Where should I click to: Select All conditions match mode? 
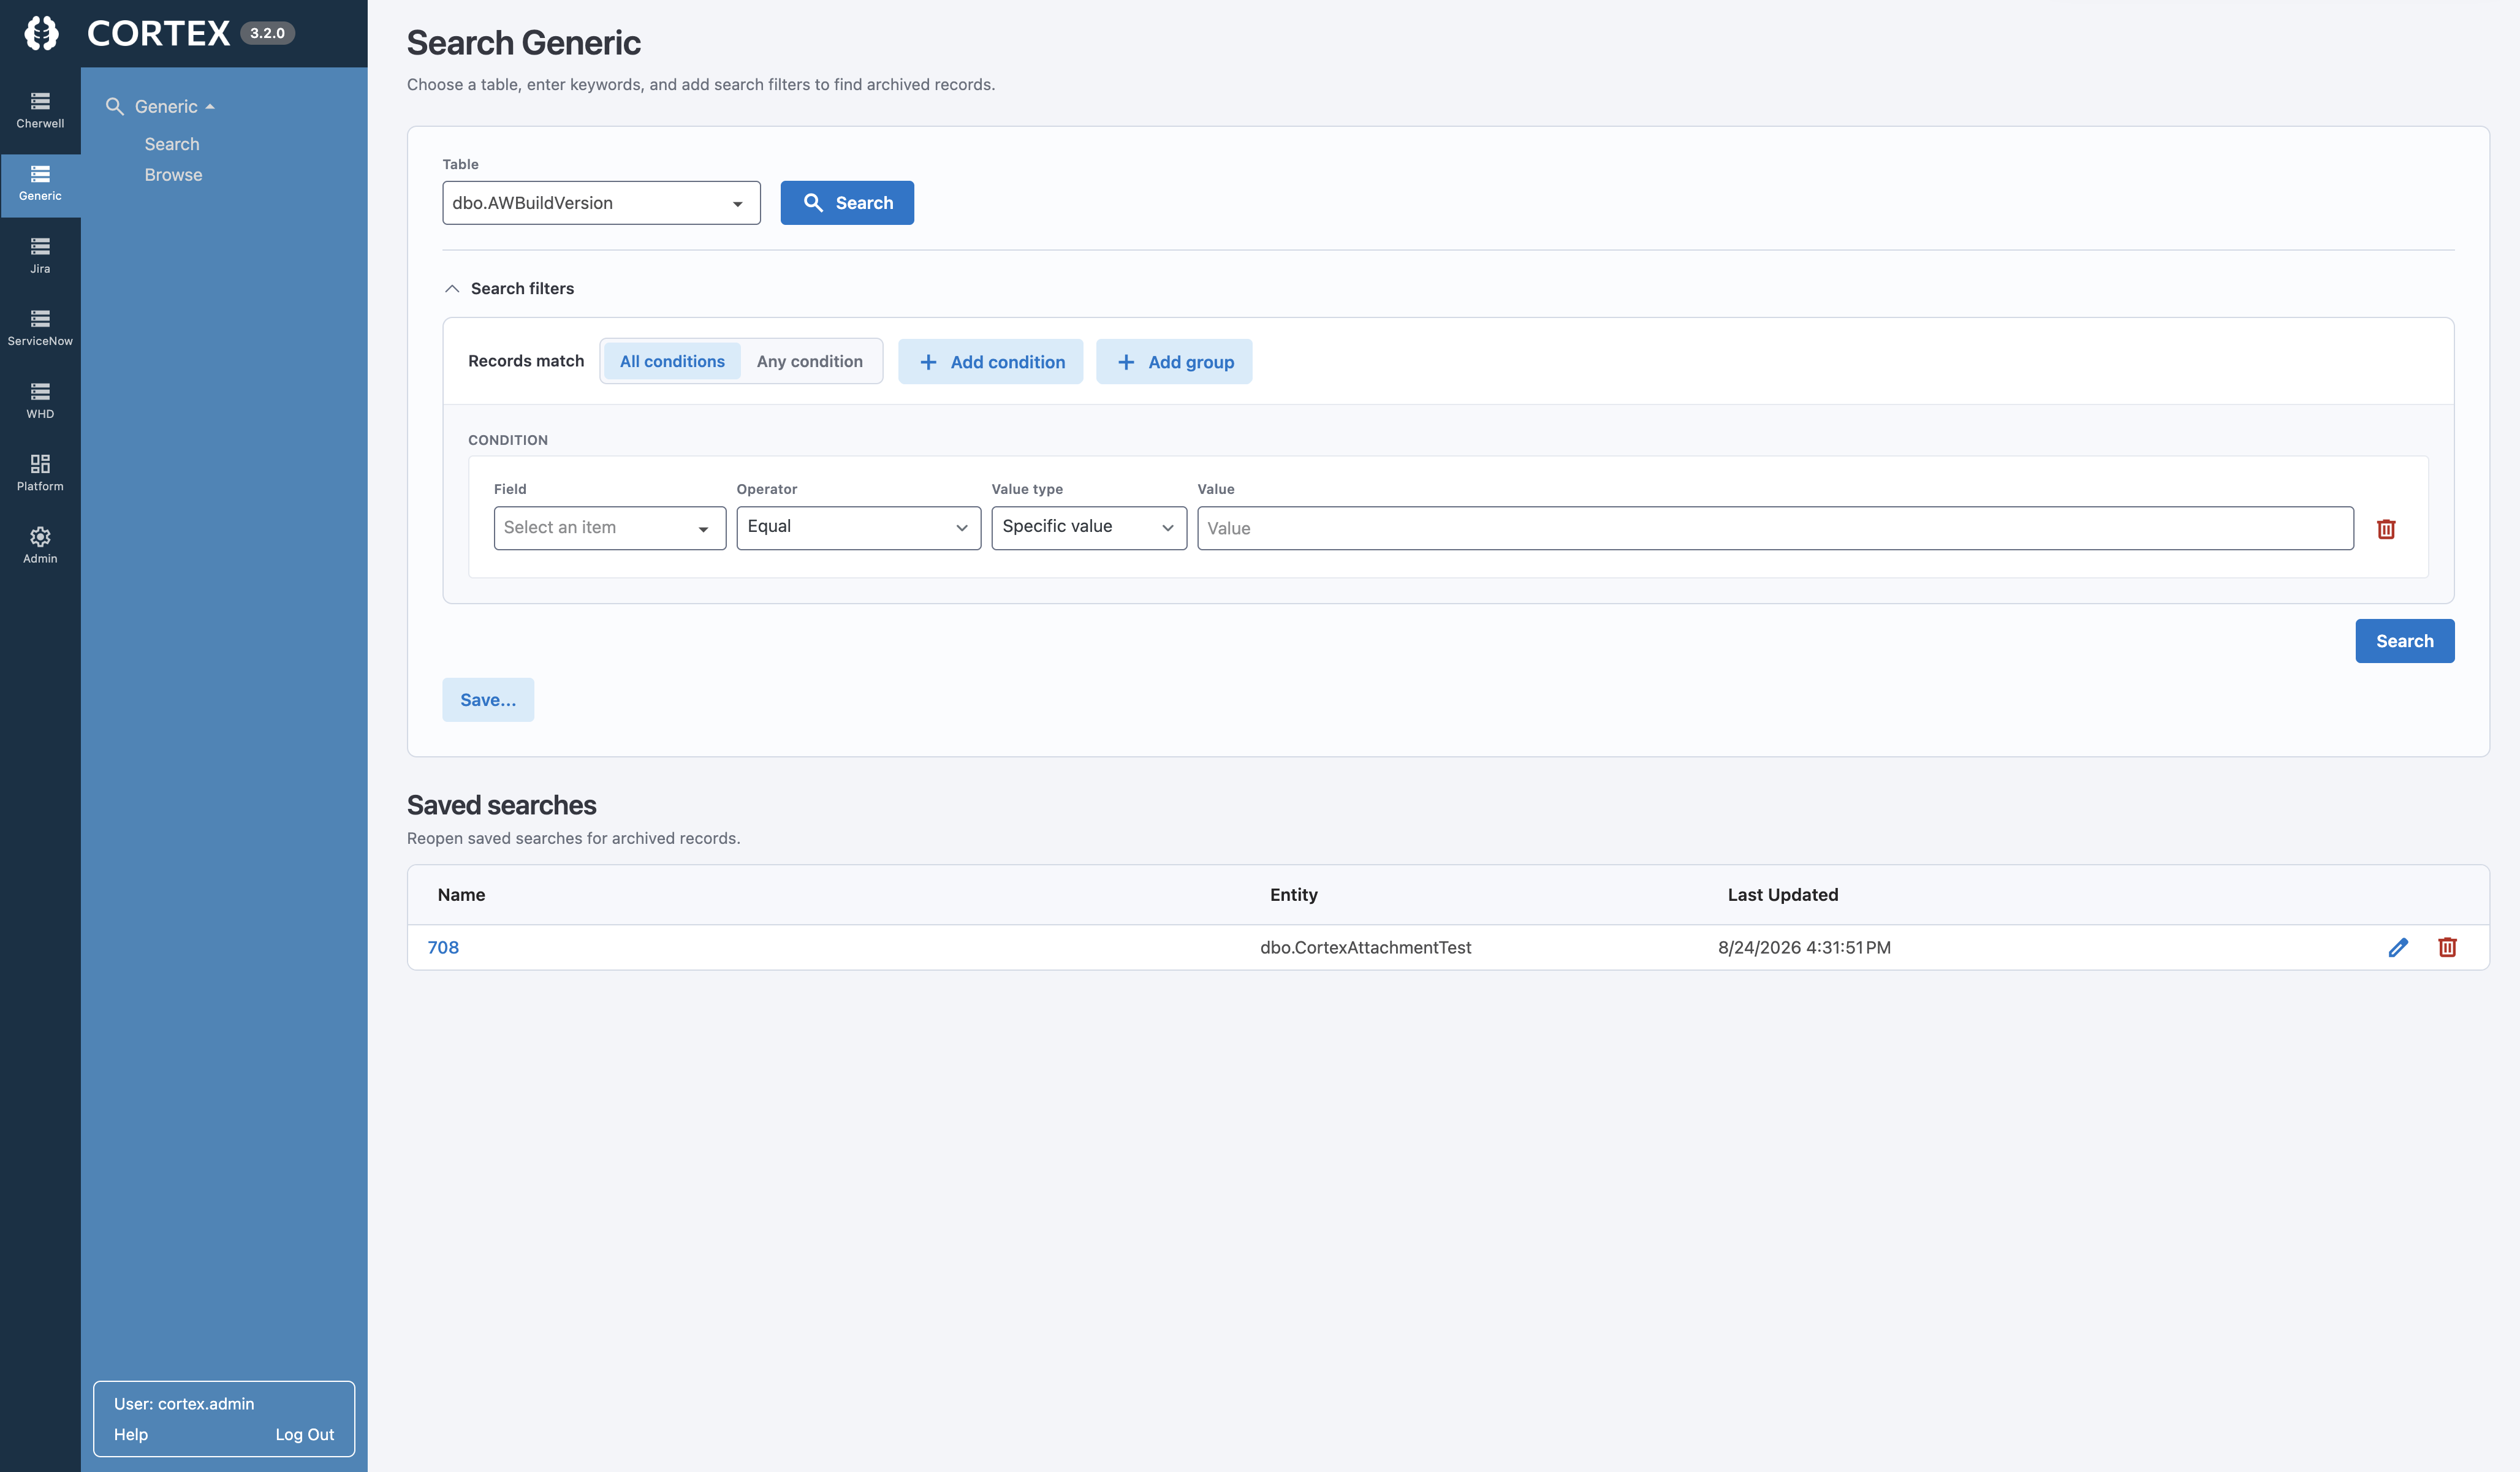click(672, 361)
